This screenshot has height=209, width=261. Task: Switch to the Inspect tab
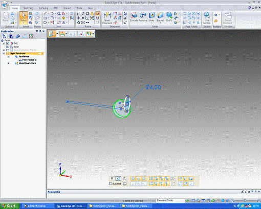point(67,8)
